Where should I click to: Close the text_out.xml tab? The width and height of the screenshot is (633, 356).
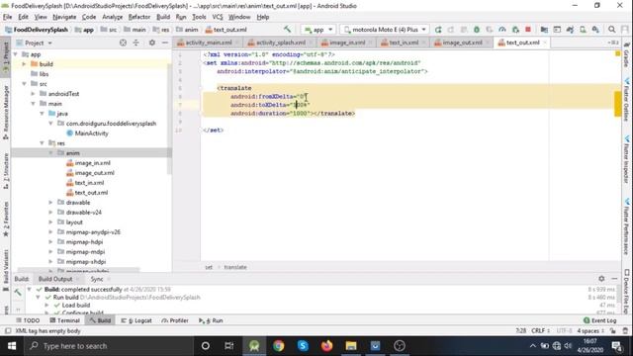coord(545,43)
